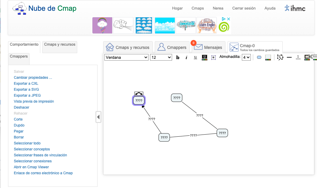Select the line thickness icon
This screenshot has width=317, height=188.
pyautogui.click(x=298, y=57)
